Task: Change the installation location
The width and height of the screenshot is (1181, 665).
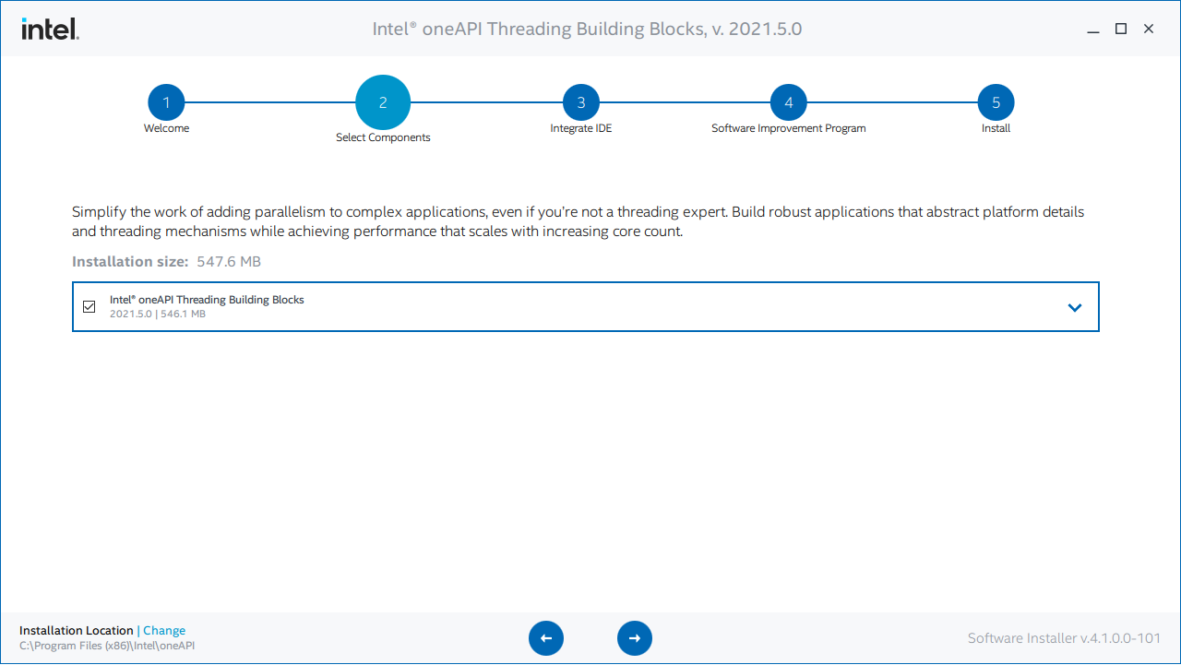Action: pos(164,631)
